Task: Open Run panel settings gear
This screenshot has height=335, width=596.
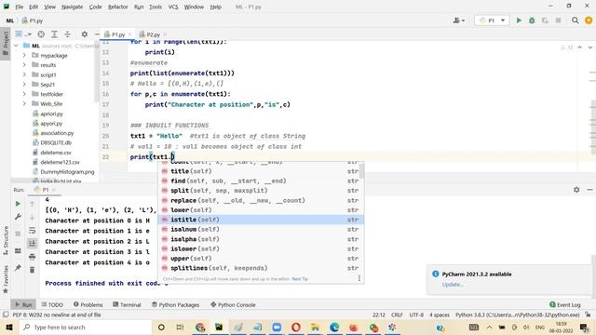Action: pos(576,190)
